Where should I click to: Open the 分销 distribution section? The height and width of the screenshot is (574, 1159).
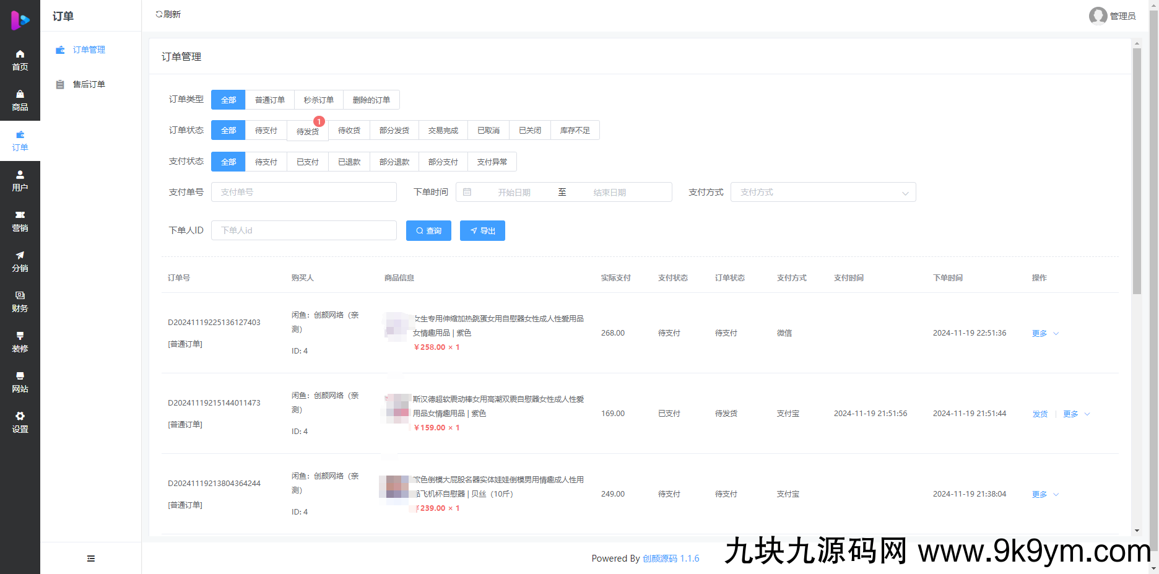(20, 261)
